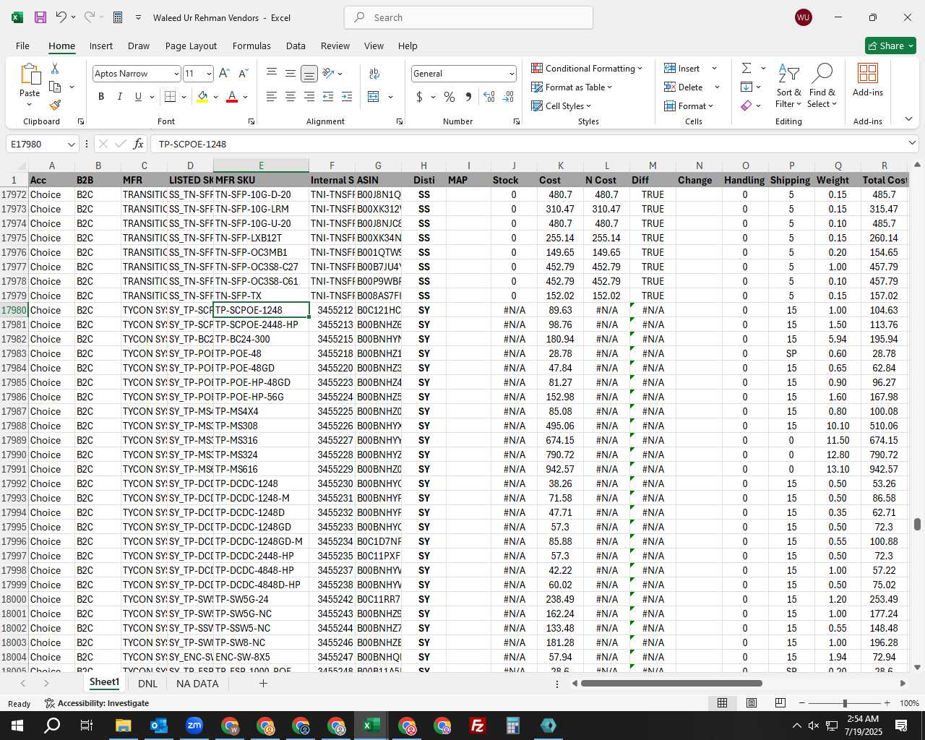The height and width of the screenshot is (740, 925).
Task: Click the Decrease Font Size icon
Action: (243, 74)
